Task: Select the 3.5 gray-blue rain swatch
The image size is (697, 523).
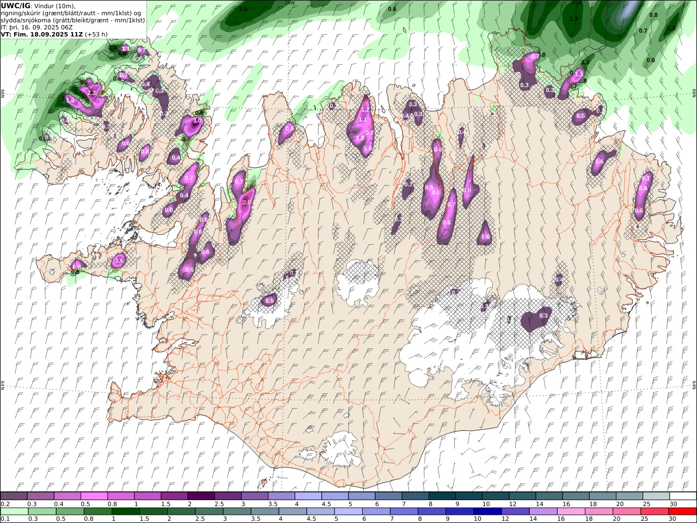Action: (x=265, y=511)
